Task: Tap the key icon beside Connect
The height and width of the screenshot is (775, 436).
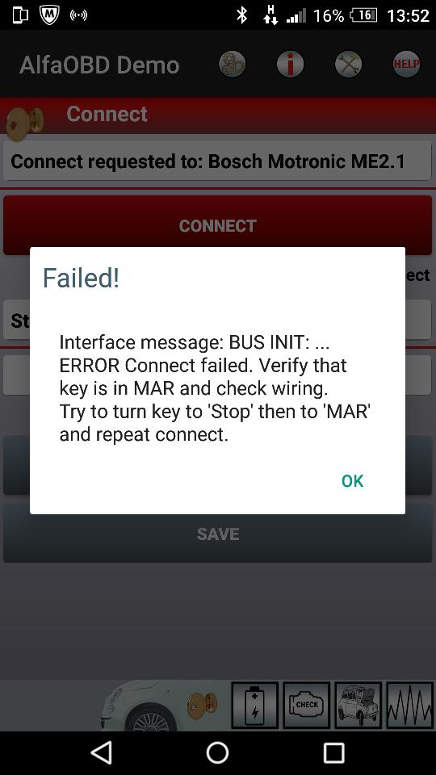Action: pos(25,123)
